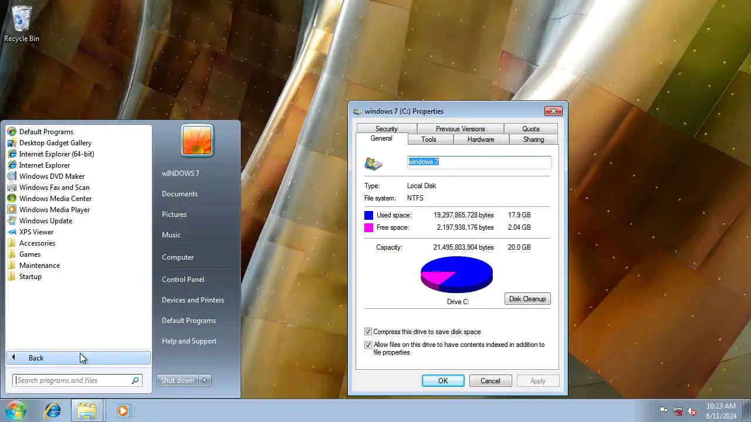This screenshot has width=751, height=422.
Task: Go Back to the main Start menu
Action: pyautogui.click(x=79, y=358)
